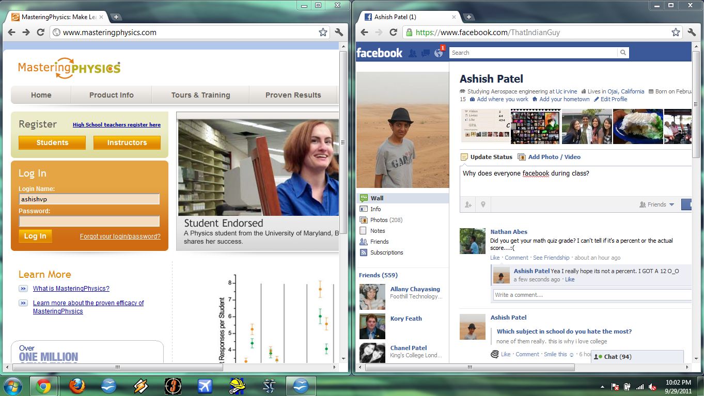
Task: Click the Students register button
Action: (x=52, y=142)
